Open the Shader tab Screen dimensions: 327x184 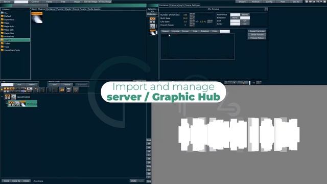[x=68, y=9]
